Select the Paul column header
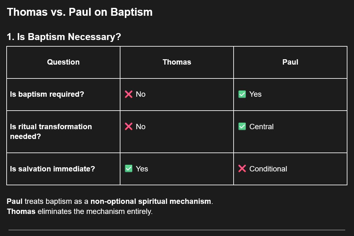This screenshot has height=236, width=354. tap(290, 62)
